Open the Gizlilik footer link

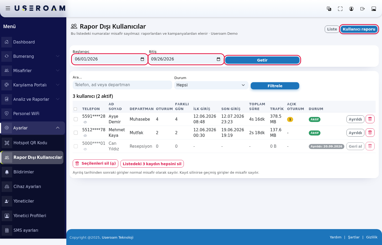372,237
